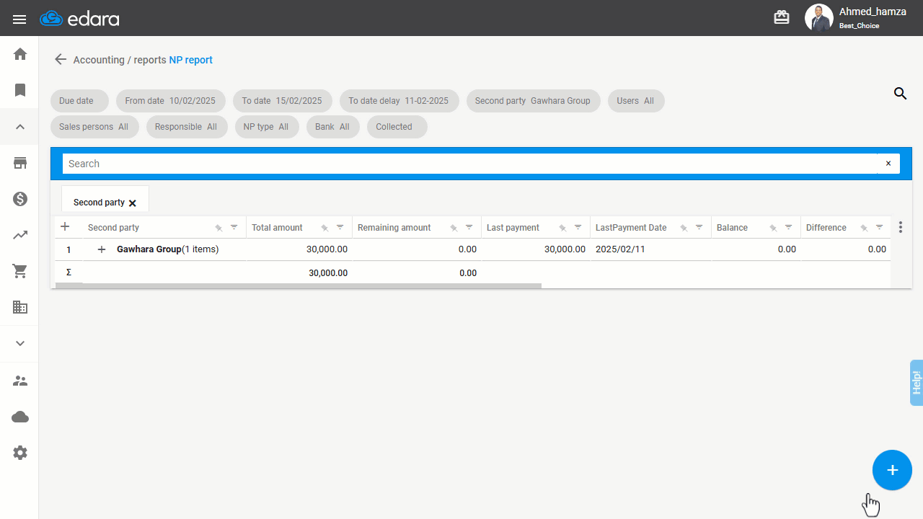The image size is (923, 519).
Task: Click the NP report breadcrumb link
Action: (x=191, y=60)
